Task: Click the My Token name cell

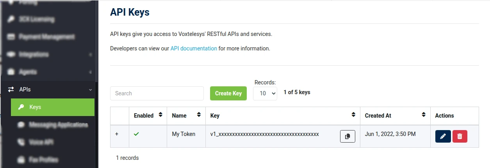Action: [x=184, y=134]
